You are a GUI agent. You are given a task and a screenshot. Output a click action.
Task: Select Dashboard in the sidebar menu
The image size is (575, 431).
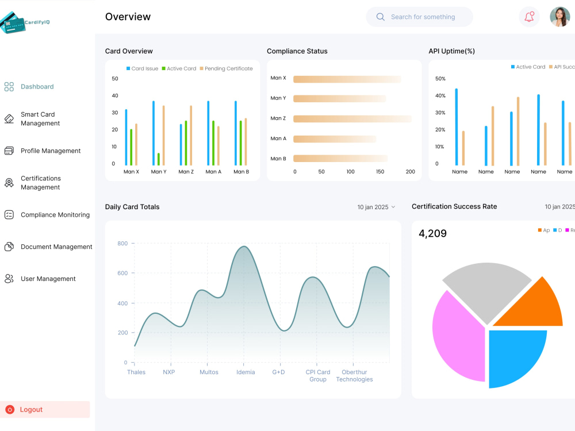tap(37, 86)
